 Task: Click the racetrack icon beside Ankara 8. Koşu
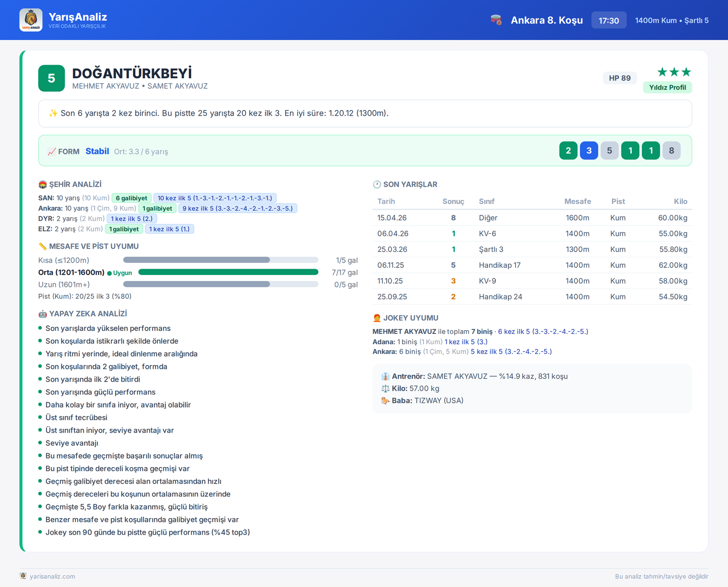click(496, 20)
